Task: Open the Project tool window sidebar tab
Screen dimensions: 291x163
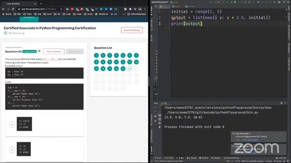Action: click(x=151, y=10)
